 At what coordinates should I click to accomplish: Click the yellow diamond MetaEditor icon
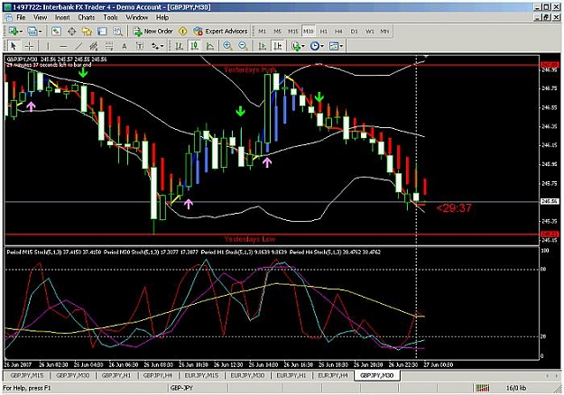(182, 32)
